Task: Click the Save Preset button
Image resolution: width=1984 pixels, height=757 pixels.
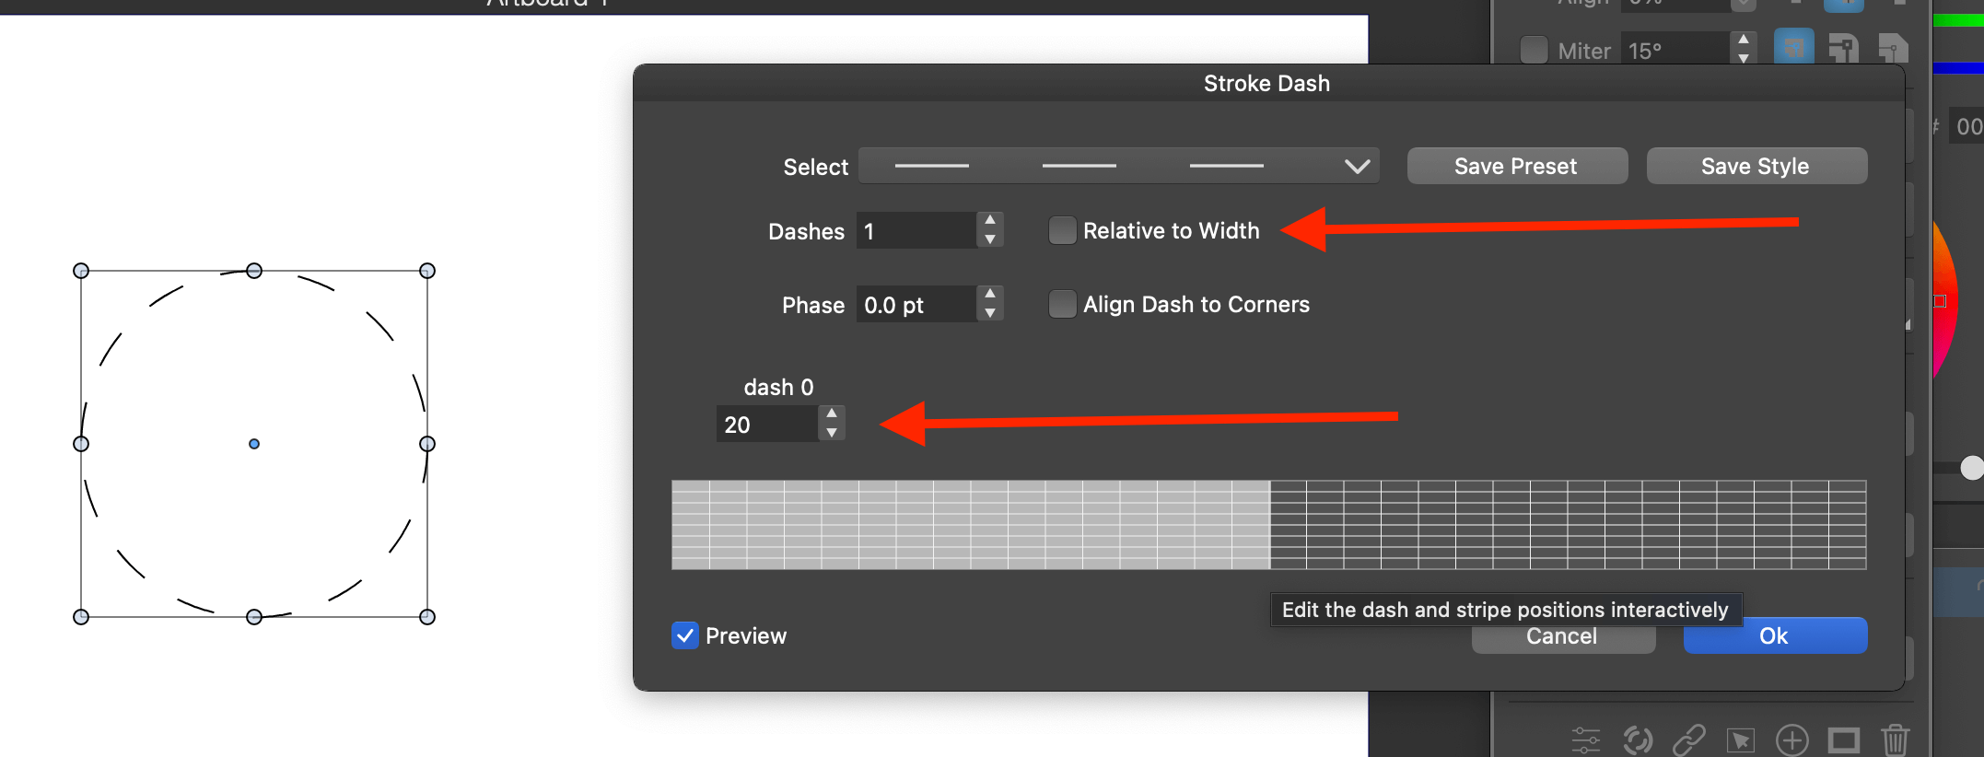Action: pos(1516,166)
